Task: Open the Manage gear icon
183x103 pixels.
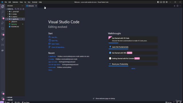Action: [x=3, y=98]
